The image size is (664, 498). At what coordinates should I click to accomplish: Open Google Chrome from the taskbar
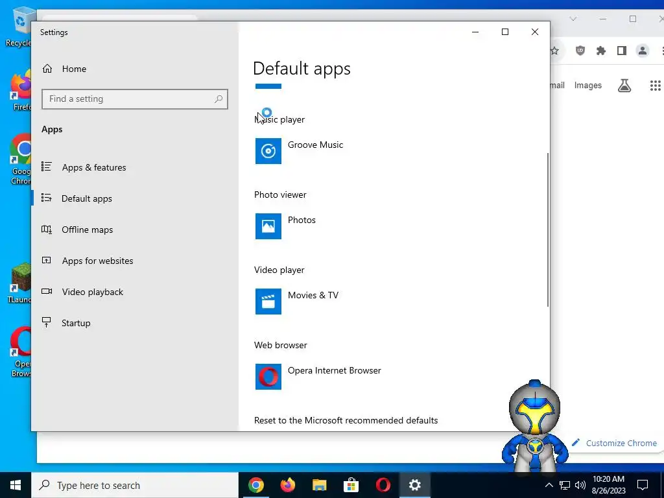tap(256, 485)
